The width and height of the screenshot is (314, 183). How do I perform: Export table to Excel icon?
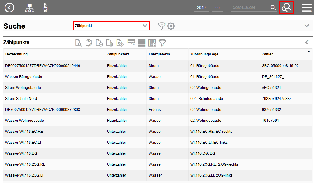(x=120, y=43)
